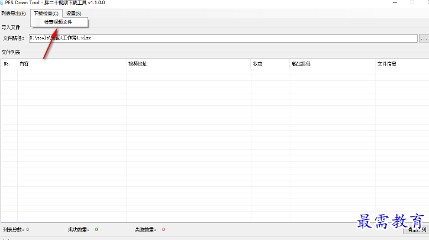
Task: Open the 设置(S) menu
Action: (73, 14)
